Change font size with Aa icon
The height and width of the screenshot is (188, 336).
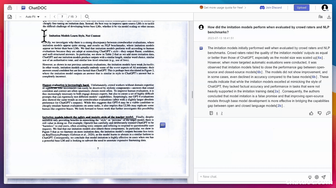320,17
